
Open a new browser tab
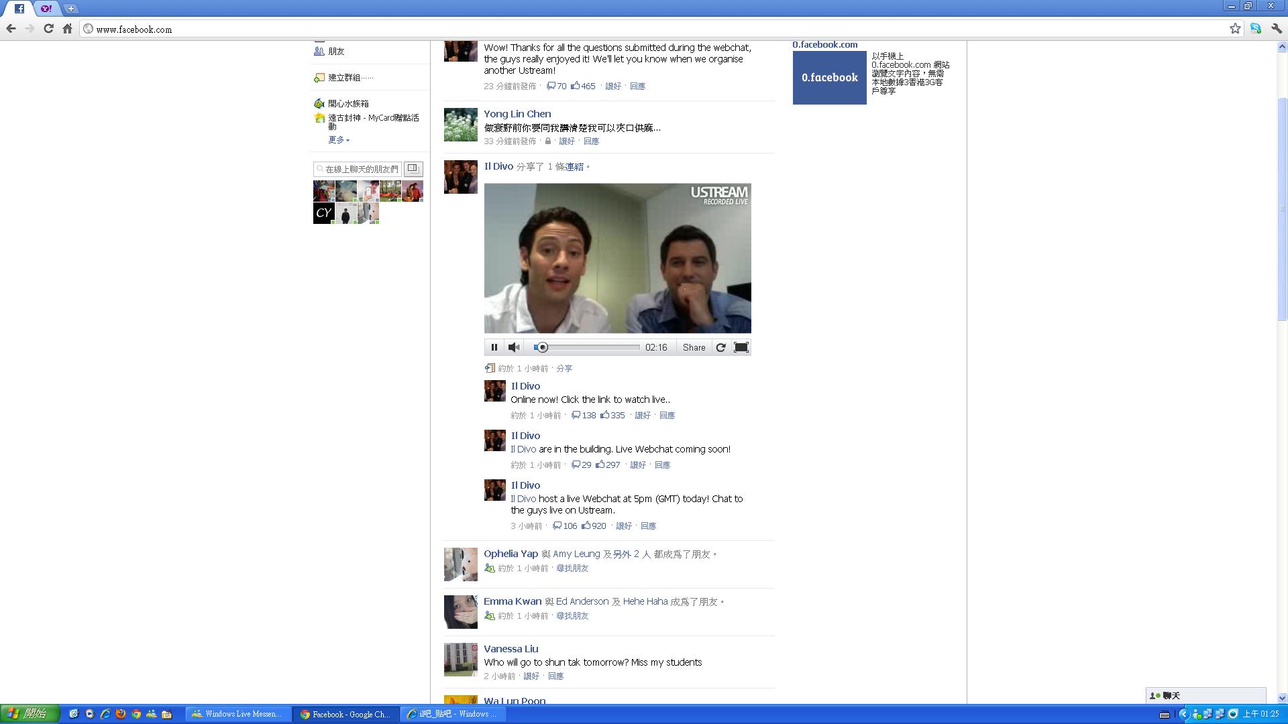(70, 8)
